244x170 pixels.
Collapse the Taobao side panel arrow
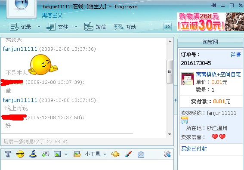176,100
